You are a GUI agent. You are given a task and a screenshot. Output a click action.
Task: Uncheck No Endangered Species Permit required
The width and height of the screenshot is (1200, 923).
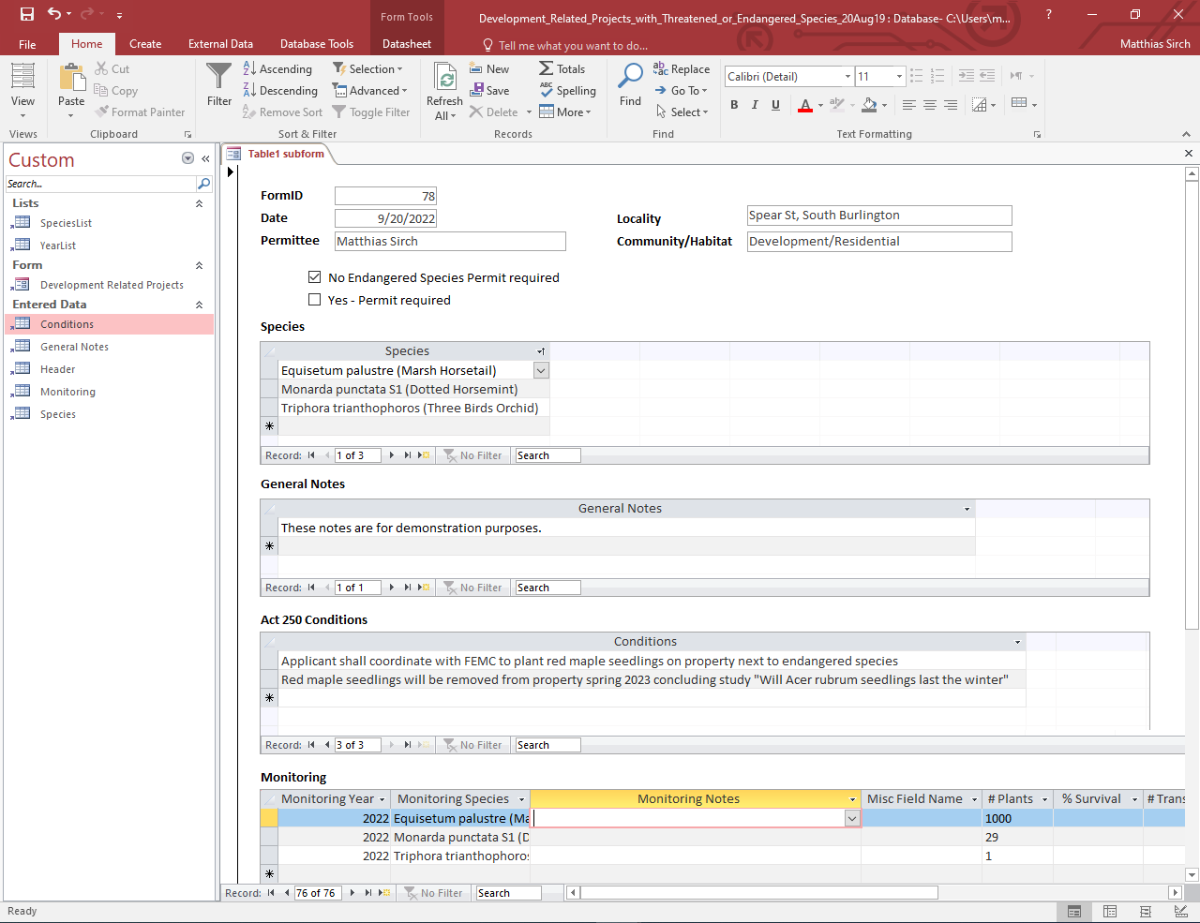[315, 277]
